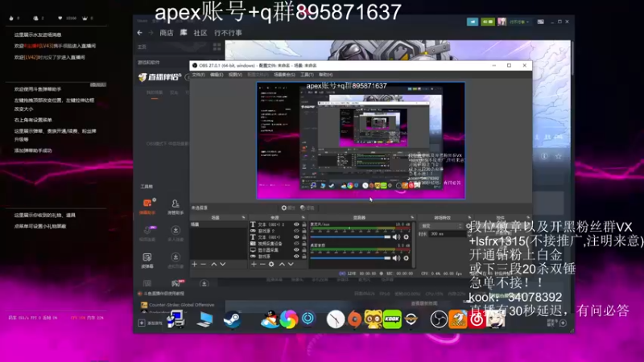The width and height of the screenshot is (644, 362).
Task: Go to Steam 社区 tab
Action: [x=200, y=33]
